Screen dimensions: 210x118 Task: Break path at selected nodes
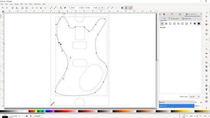[x=17, y=8]
